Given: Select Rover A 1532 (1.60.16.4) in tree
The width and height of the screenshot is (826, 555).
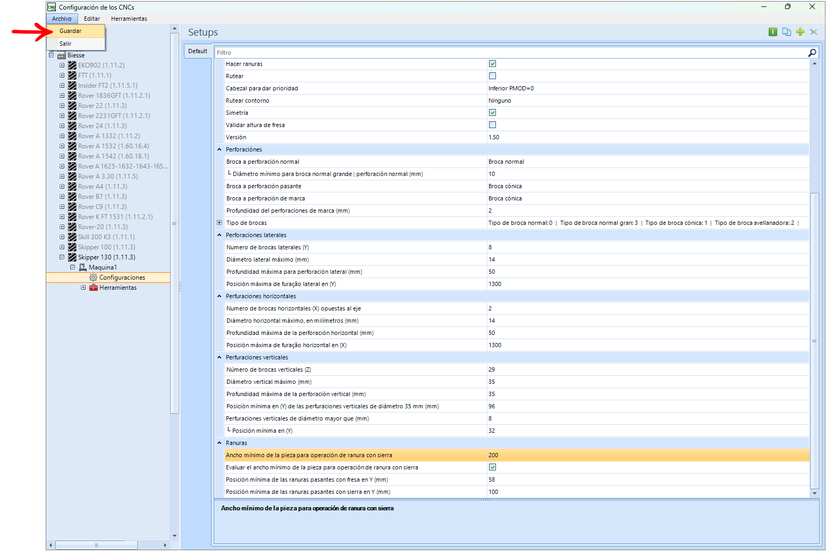Looking at the screenshot, I should click(x=114, y=146).
